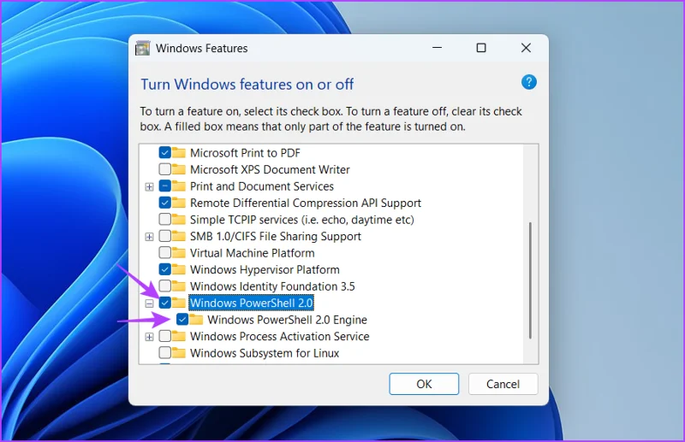The height and width of the screenshot is (442, 685).
Task: Expand Print and Document Services node
Action: pyautogui.click(x=149, y=186)
